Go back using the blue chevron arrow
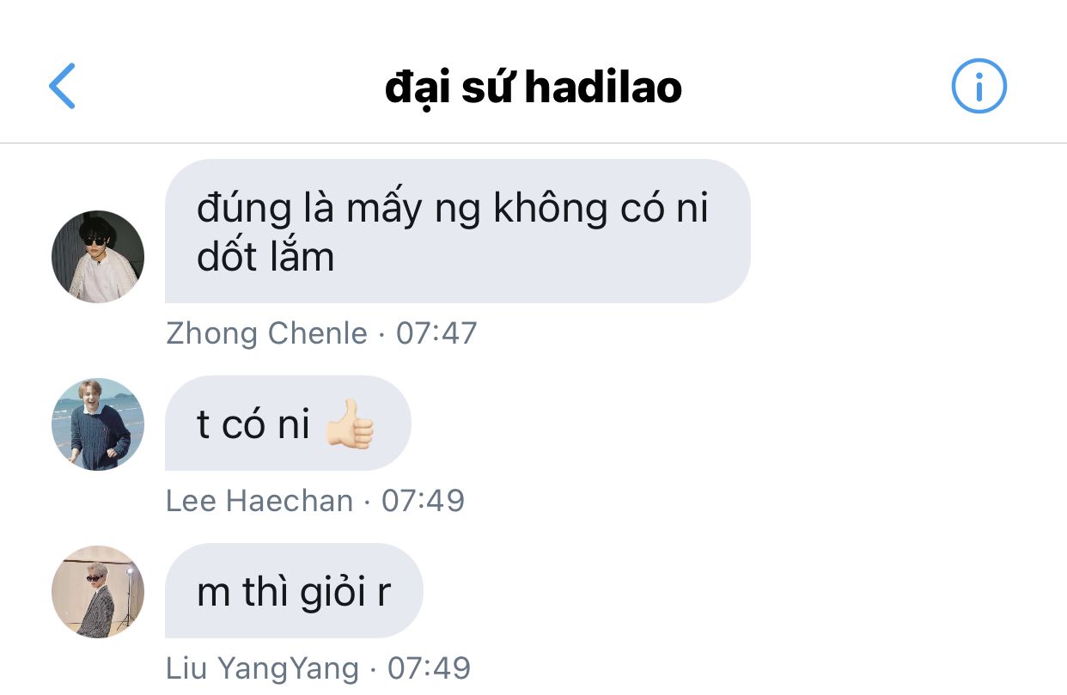This screenshot has height=695, width=1067. [62, 86]
